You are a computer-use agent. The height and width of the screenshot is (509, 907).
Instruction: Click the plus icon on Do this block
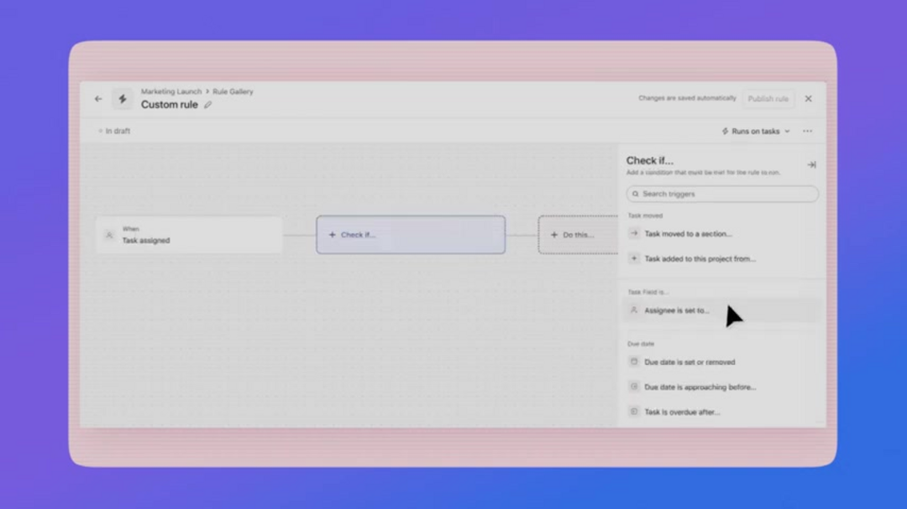coord(554,235)
